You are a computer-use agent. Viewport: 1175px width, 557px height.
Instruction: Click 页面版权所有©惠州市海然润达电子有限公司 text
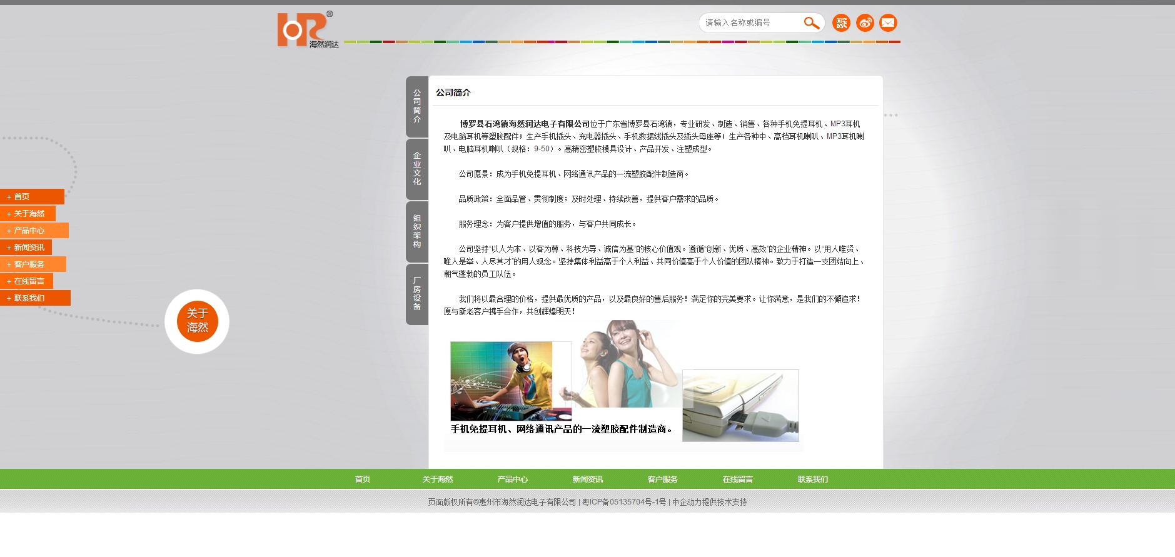coord(502,502)
